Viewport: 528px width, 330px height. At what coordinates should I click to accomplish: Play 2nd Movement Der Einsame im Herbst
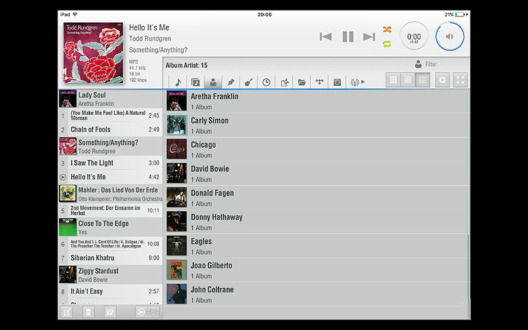click(x=110, y=211)
